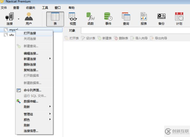190x137 pixels.
Task: Choose 连接信息... from the context menu
Action: coord(34,131)
